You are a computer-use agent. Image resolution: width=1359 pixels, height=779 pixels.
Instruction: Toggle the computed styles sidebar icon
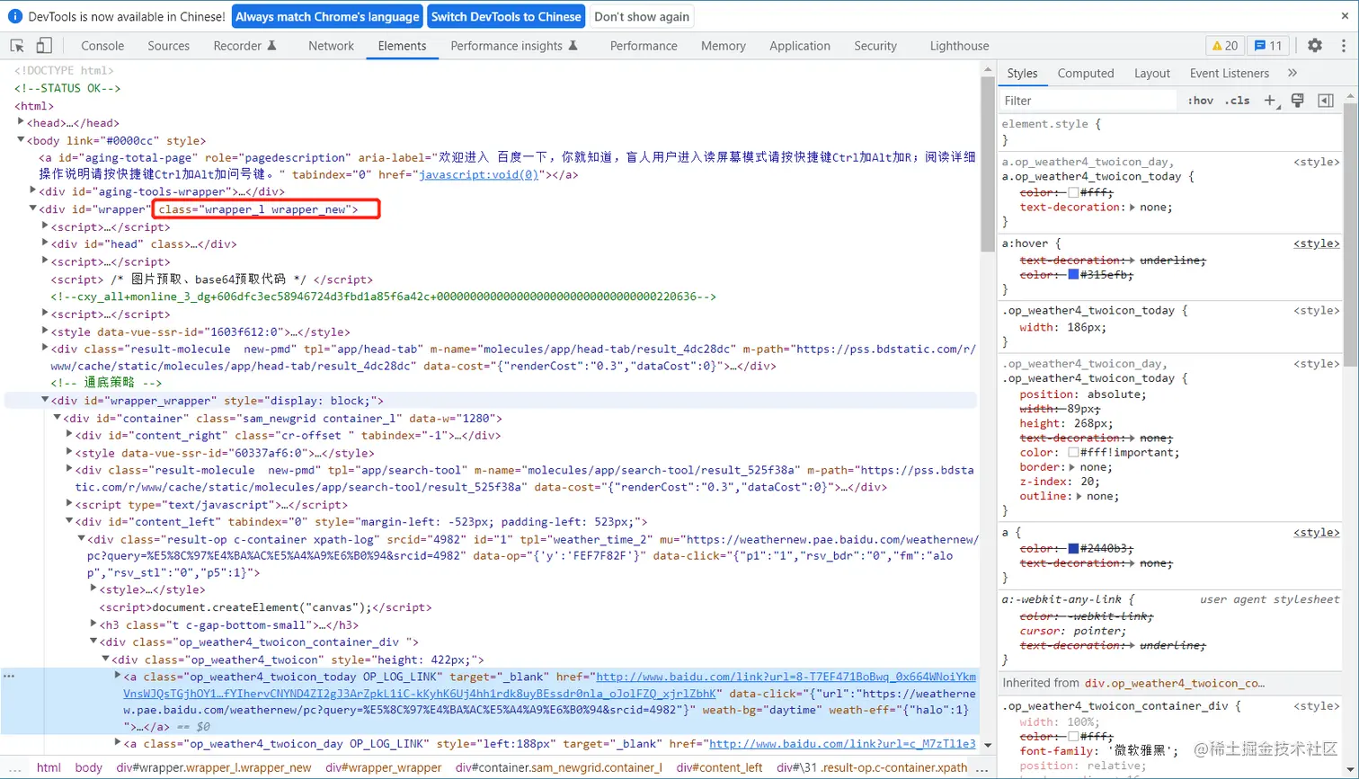pyautogui.click(x=1326, y=101)
